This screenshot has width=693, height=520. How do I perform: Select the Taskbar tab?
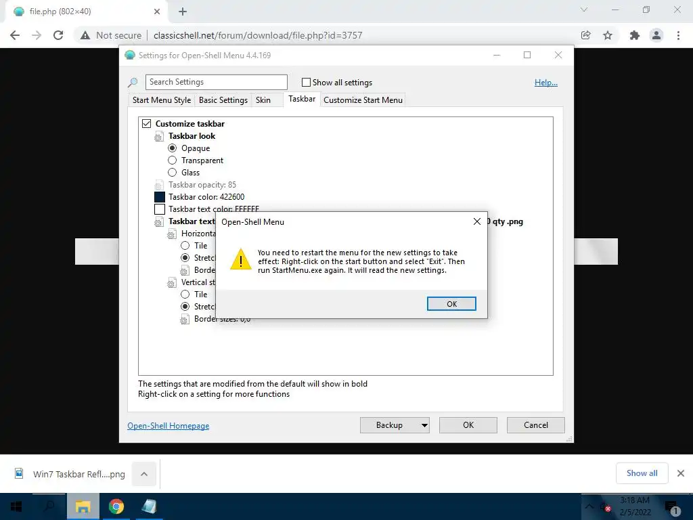302,99
